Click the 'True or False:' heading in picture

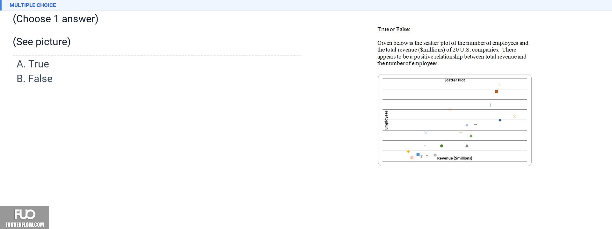tap(394, 29)
